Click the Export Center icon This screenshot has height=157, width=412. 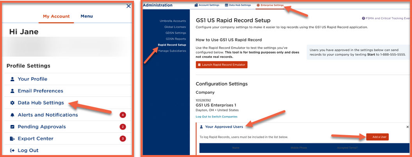point(12,139)
